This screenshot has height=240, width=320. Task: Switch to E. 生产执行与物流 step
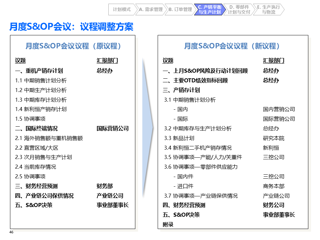click(x=268, y=10)
